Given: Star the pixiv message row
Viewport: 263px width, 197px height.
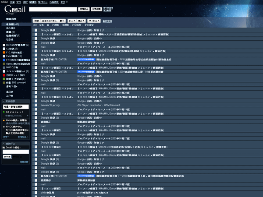Looking at the screenshot, I should point(39,193).
